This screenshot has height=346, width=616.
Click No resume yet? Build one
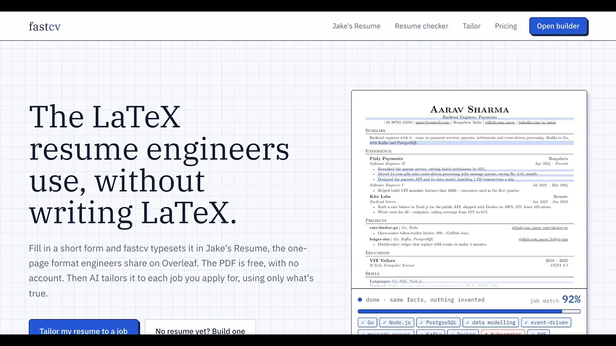click(200, 327)
